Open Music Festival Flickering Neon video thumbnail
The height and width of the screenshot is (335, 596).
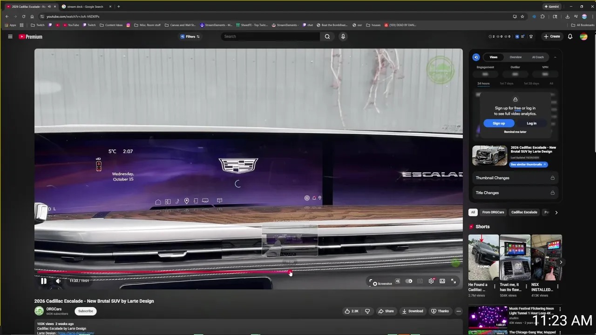(488, 316)
